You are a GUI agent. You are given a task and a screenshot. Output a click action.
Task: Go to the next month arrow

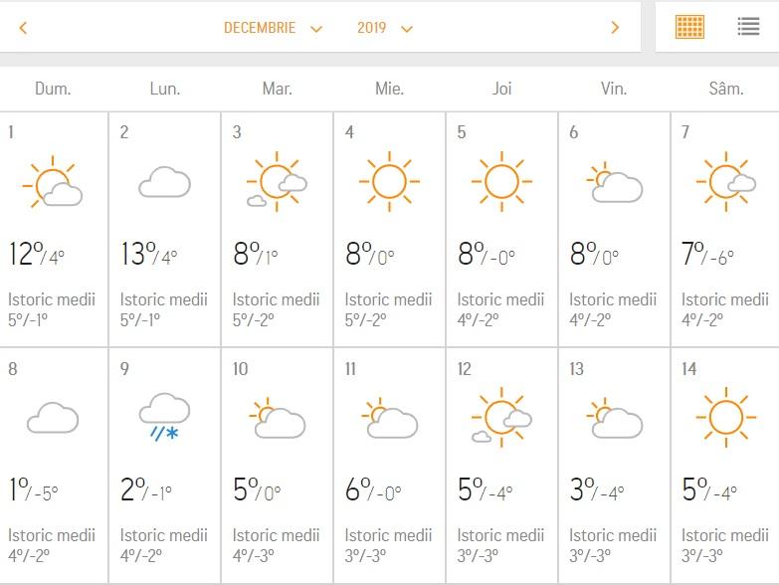615,28
